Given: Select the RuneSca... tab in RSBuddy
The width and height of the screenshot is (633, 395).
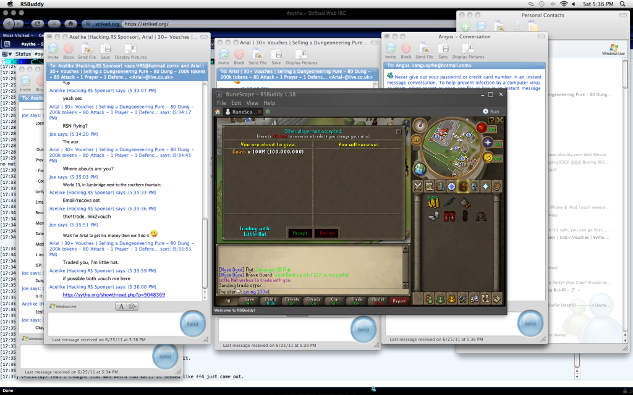Looking at the screenshot, I should pyautogui.click(x=244, y=112).
